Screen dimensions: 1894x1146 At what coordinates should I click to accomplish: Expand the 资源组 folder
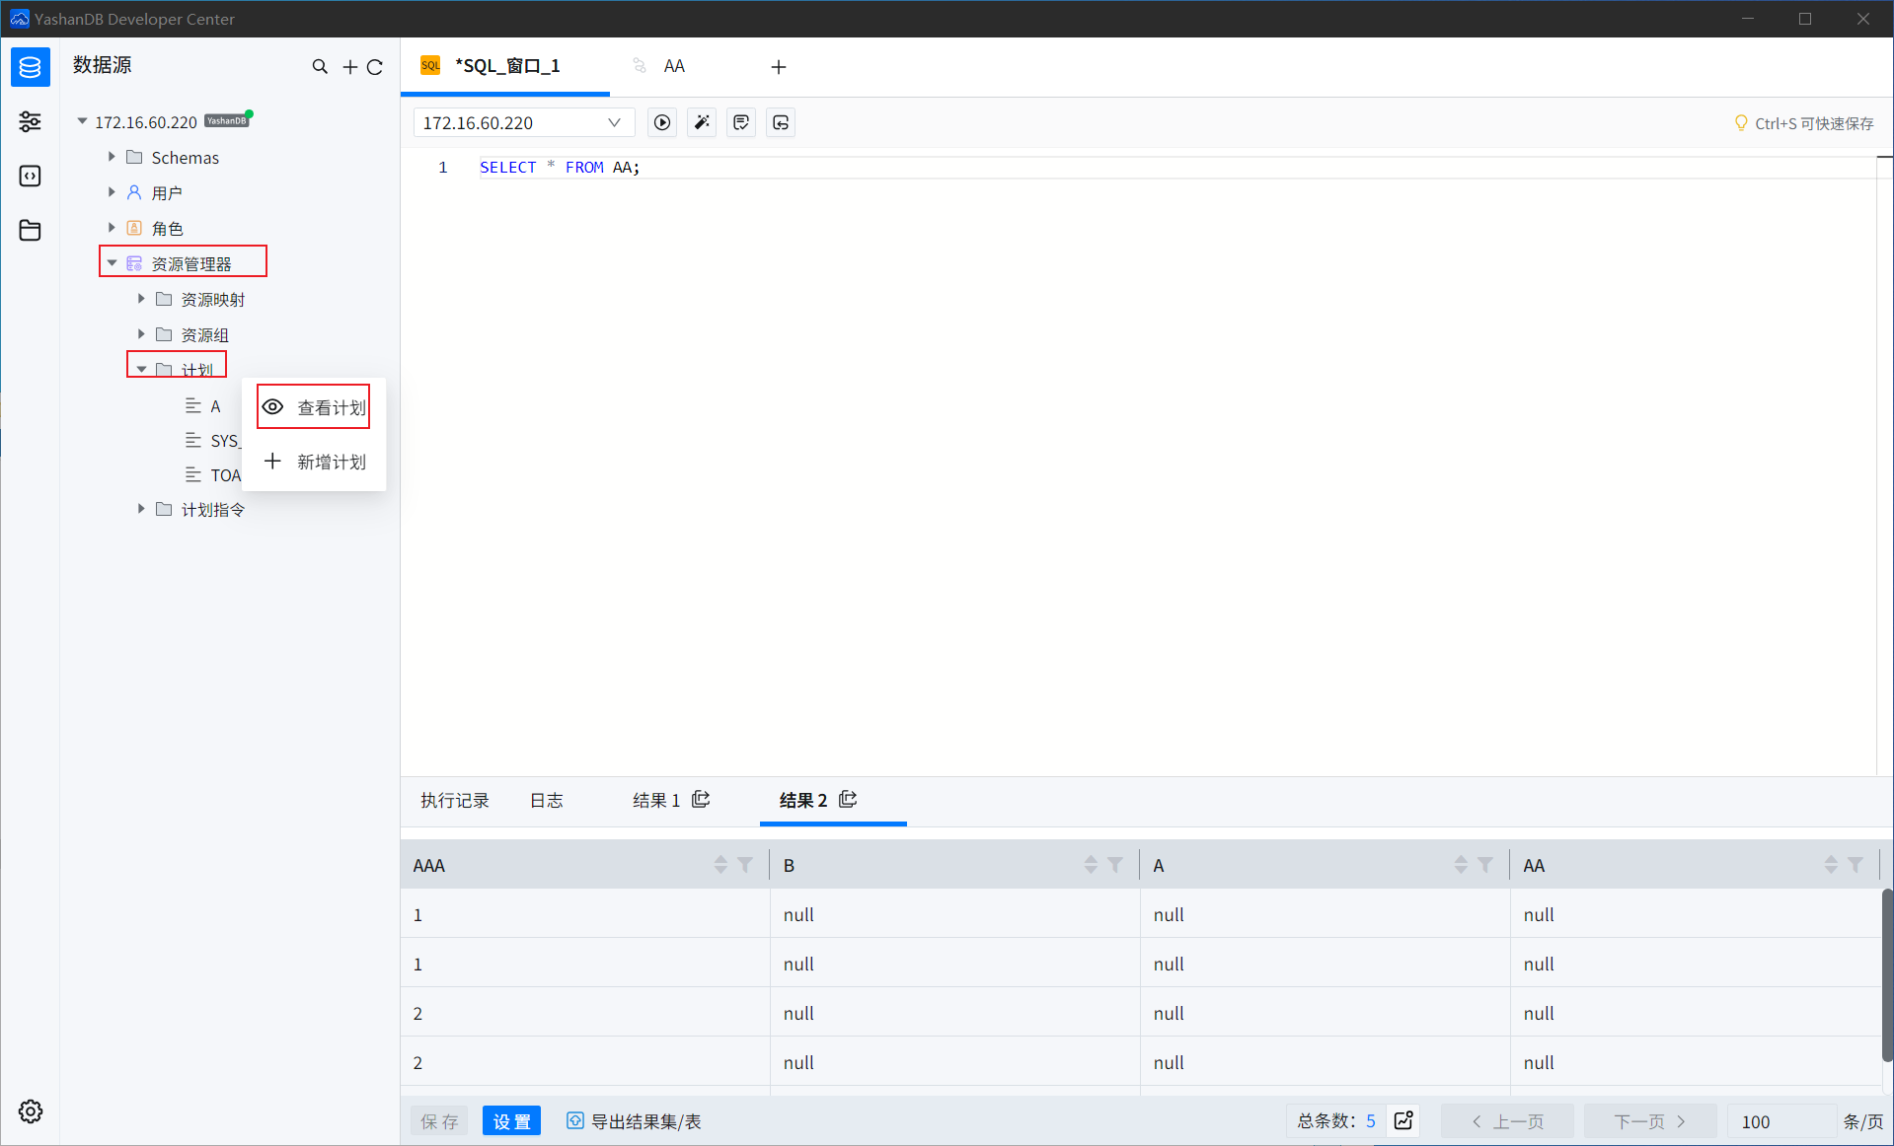[139, 333]
